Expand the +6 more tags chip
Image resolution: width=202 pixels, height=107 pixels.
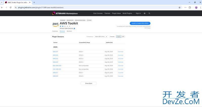tap(89, 20)
